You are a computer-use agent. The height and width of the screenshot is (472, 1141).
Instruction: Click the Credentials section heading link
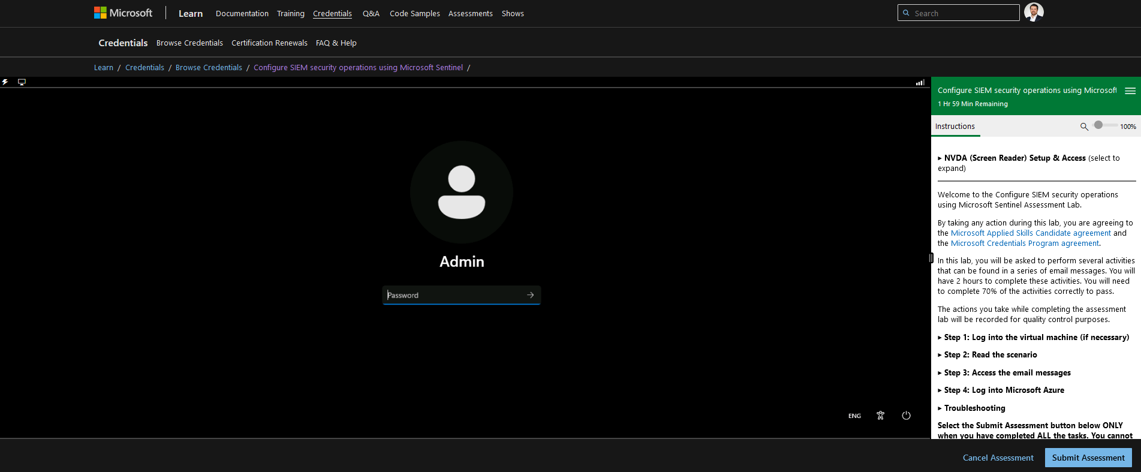click(123, 43)
